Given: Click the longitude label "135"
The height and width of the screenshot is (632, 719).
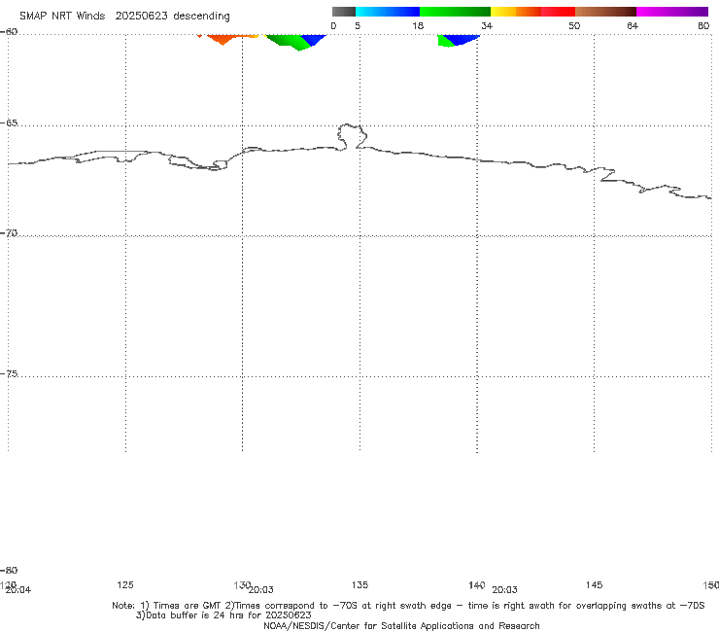Looking at the screenshot, I should pyautogui.click(x=359, y=584).
